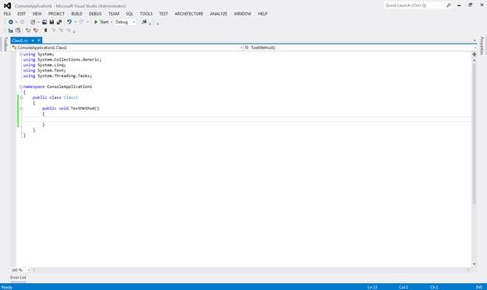Open the SQL menu

pos(130,14)
